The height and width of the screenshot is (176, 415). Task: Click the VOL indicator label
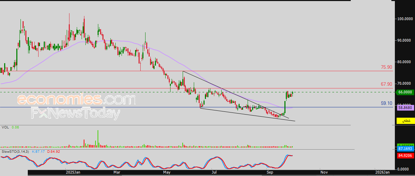[5, 127]
